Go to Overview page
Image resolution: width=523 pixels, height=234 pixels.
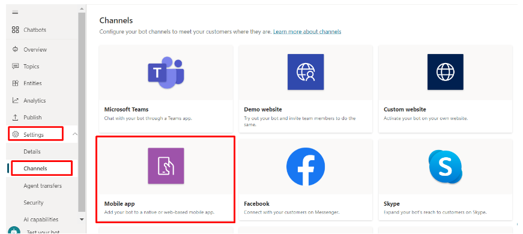(x=35, y=50)
